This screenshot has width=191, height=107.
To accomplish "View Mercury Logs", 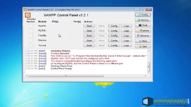I will 126,40.
